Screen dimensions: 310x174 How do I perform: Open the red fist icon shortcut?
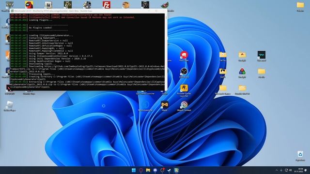(x=184, y=55)
